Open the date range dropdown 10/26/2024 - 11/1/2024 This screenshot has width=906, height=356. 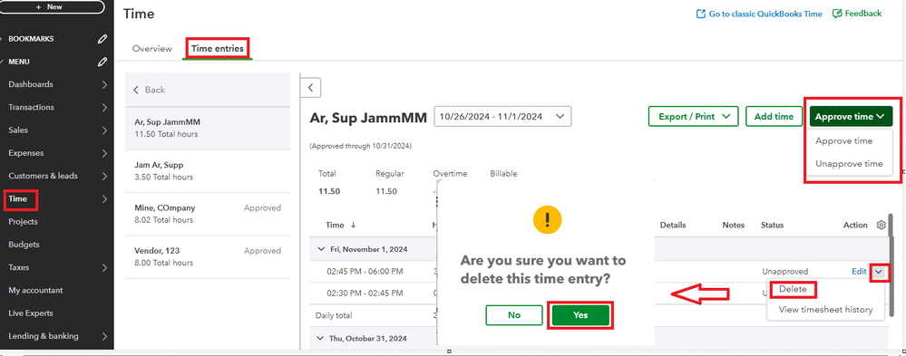(502, 116)
